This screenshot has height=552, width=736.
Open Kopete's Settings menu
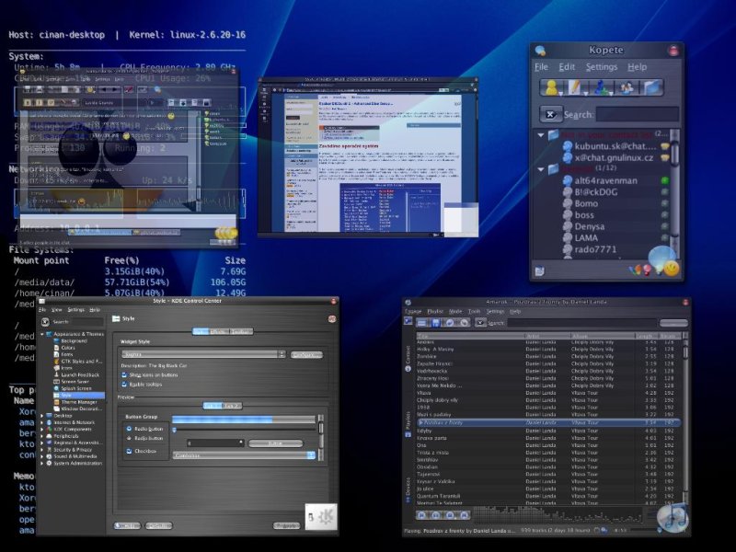tap(602, 67)
